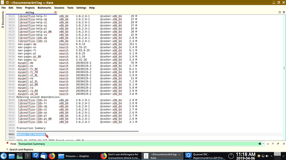
Task: Toggle match case in the find bar
Action: (278, 144)
